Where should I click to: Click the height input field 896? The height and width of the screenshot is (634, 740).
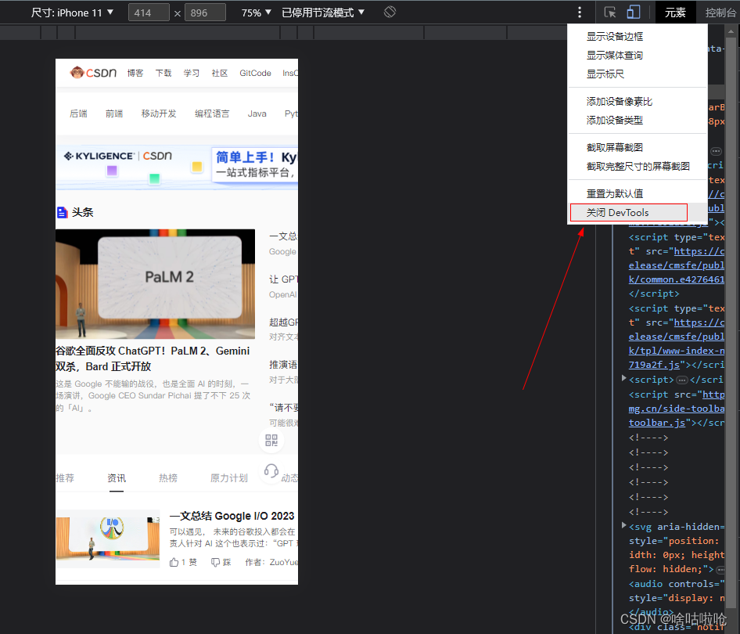click(205, 13)
